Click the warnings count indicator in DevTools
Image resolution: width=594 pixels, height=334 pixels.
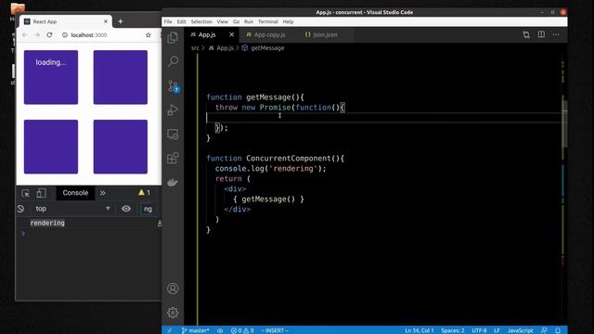tap(145, 193)
